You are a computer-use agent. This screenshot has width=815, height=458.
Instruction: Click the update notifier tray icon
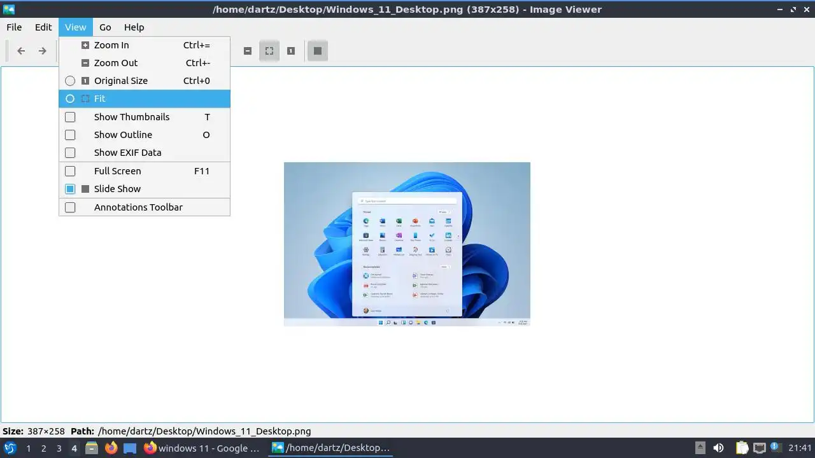point(776,448)
